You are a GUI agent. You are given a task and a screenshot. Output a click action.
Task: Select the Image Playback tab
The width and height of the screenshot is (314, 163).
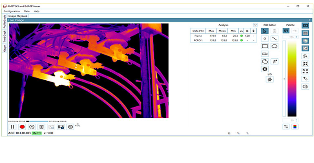point(18,16)
